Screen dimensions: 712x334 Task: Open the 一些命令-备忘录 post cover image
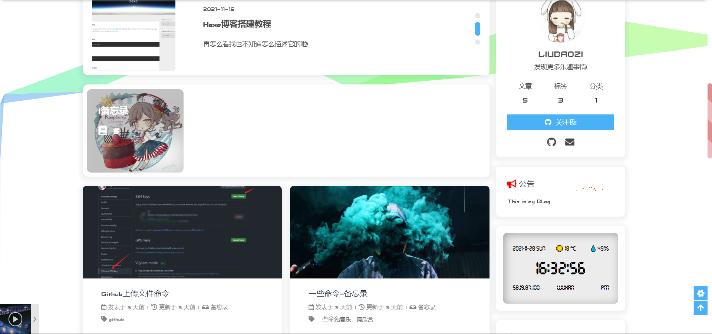390,232
